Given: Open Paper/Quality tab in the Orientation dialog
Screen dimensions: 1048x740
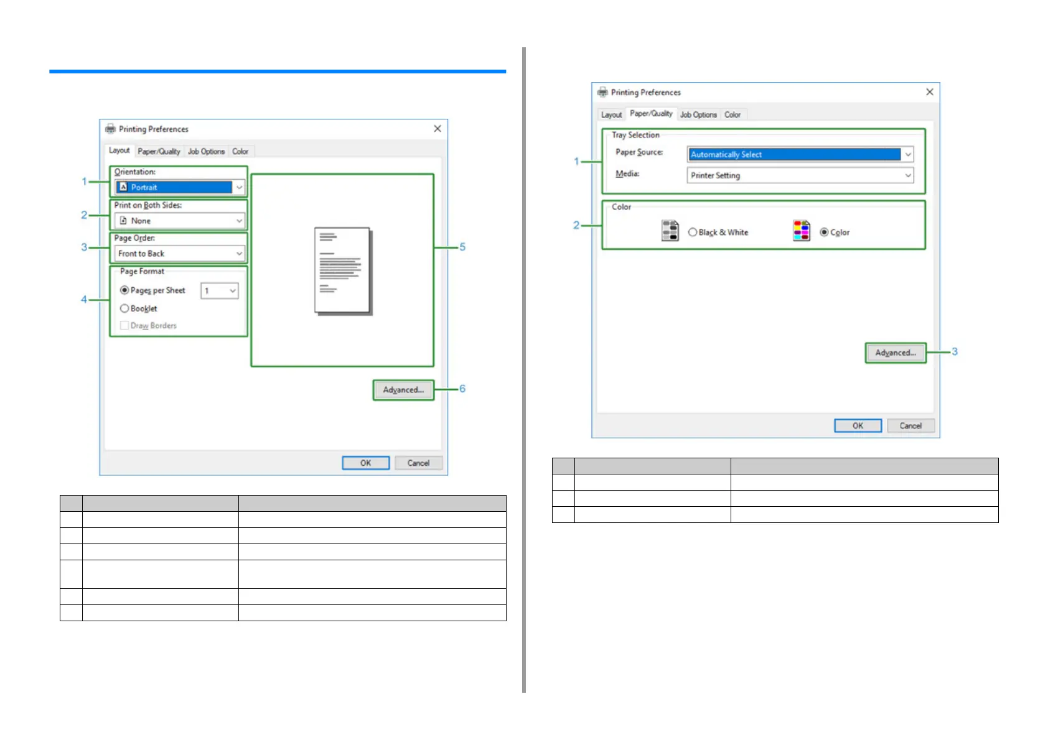Looking at the screenshot, I should pos(159,152).
